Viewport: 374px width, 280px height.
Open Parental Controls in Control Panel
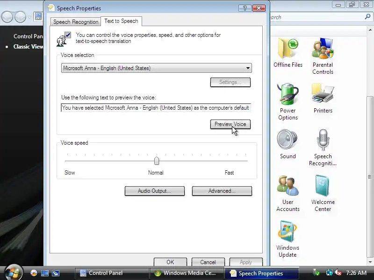pyautogui.click(x=323, y=56)
